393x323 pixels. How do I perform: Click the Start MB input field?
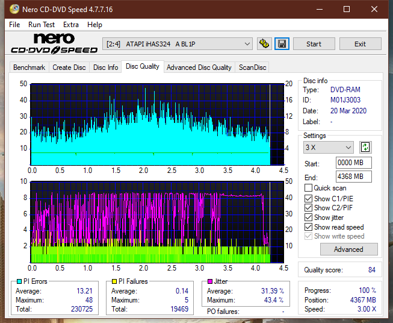pos(353,163)
